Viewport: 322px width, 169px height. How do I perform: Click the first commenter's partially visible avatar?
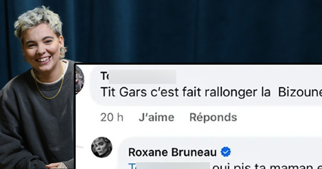click(x=80, y=79)
